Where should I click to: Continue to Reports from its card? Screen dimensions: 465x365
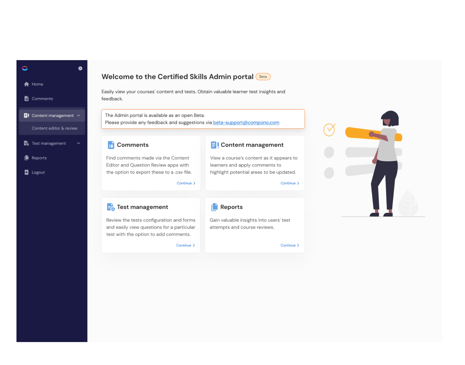point(290,245)
